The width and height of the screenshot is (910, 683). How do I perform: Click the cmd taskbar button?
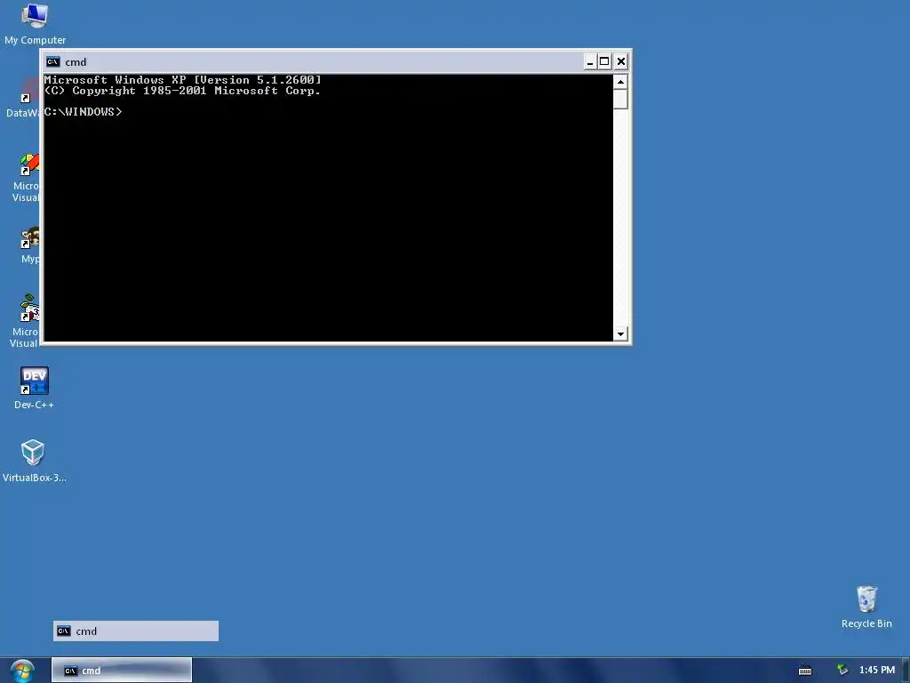pos(121,671)
